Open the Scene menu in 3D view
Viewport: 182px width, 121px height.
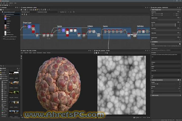click(22, 53)
